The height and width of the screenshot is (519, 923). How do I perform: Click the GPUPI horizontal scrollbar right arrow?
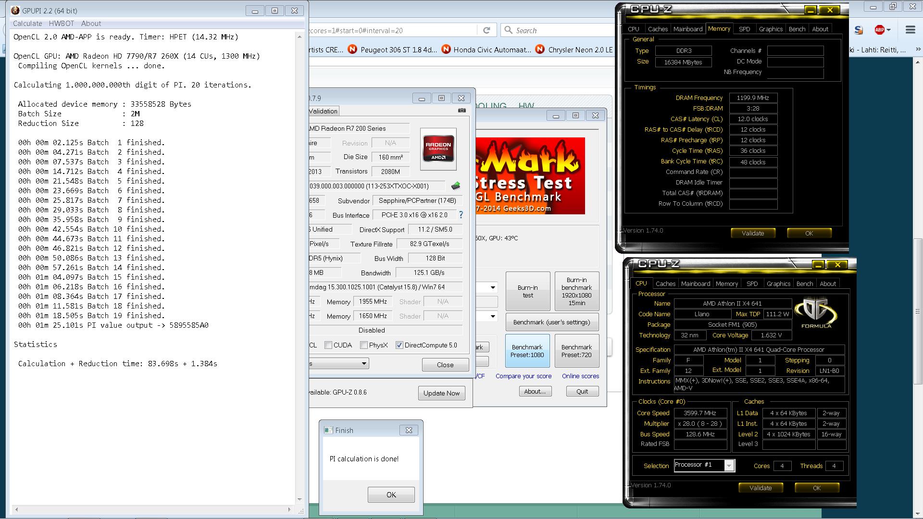pyautogui.click(x=289, y=509)
